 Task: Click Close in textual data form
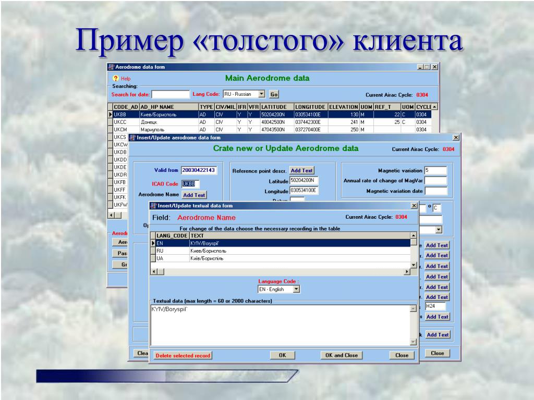[402, 355]
